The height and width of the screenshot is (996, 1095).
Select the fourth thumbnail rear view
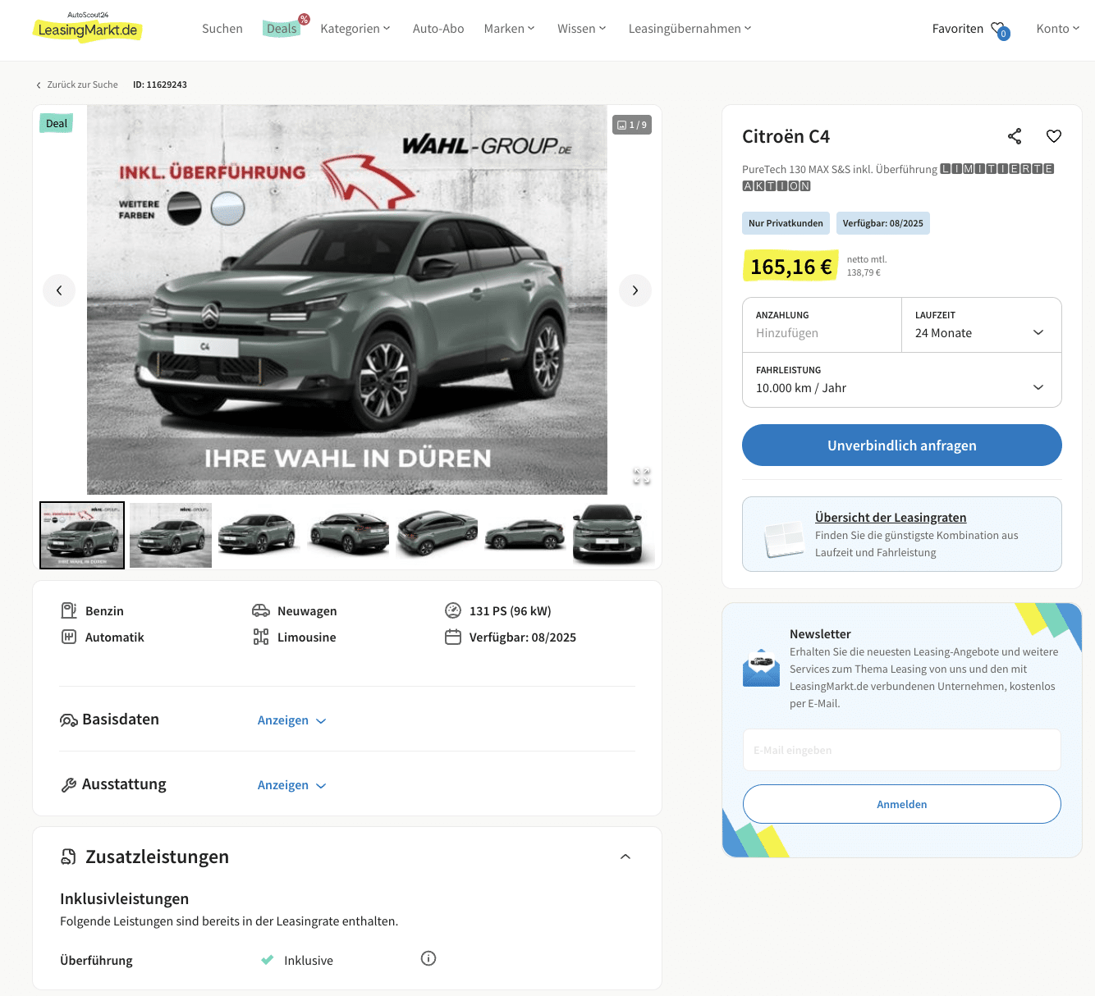[348, 535]
